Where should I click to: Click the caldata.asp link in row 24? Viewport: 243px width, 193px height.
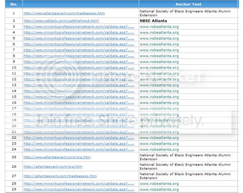point(79,149)
